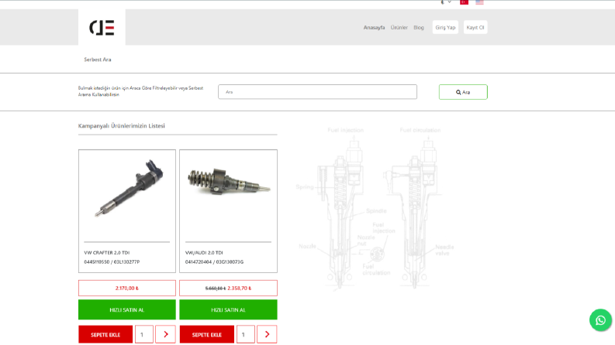The image size is (615, 345).
Task: Click part number 0445110550 / 03L130277P
Action: (x=112, y=262)
